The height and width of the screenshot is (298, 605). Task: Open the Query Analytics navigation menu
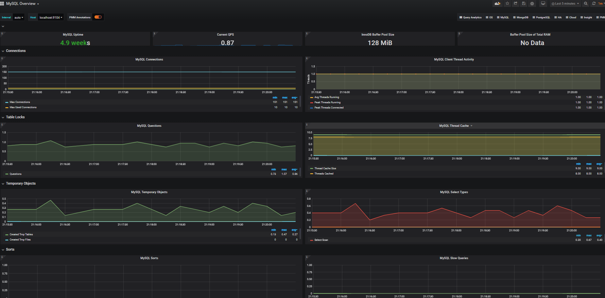coord(470,17)
